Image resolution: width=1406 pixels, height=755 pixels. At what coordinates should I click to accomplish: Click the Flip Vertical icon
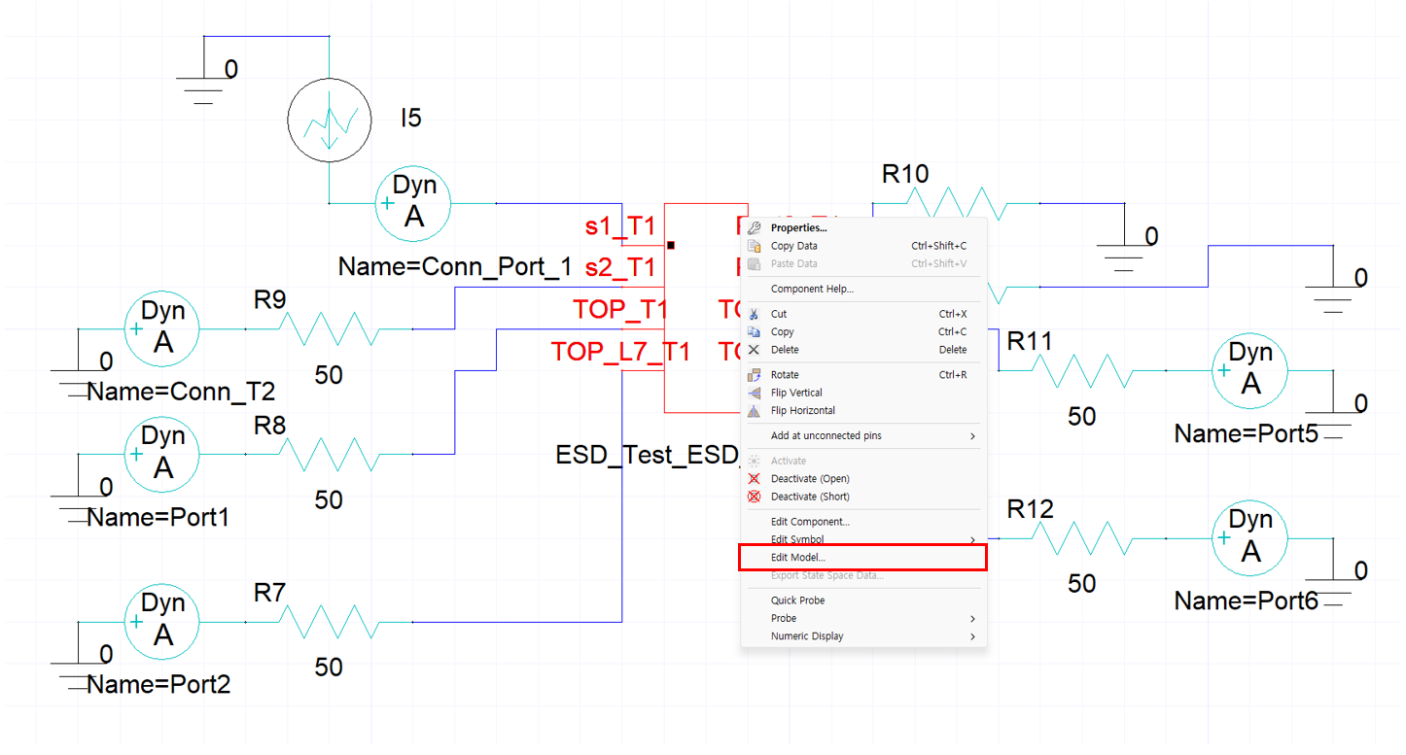click(x=754, y=393)
